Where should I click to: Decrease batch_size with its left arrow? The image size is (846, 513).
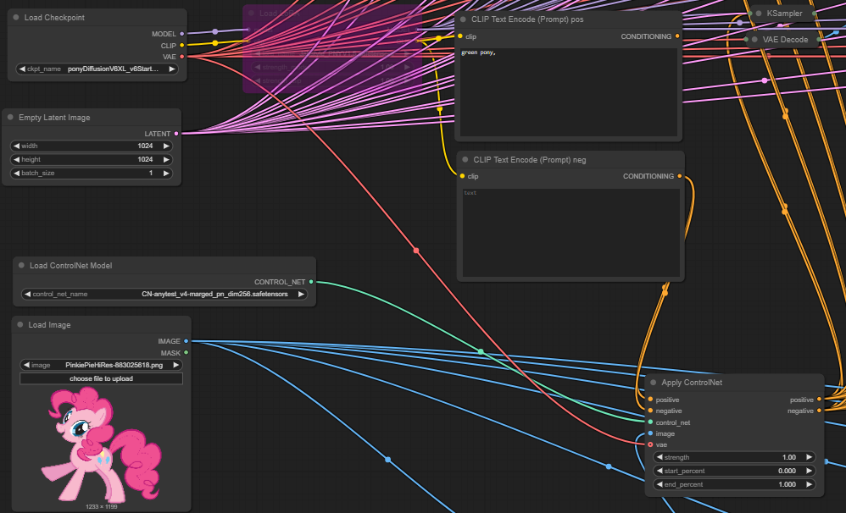pos(16,173)
